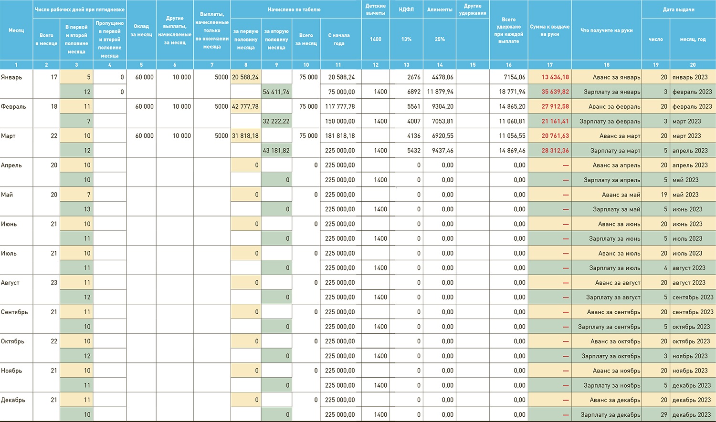The height and width of the screenshot is (422, 716).
Task: Select the Другие удержания column header
Action: pos(473,10)
